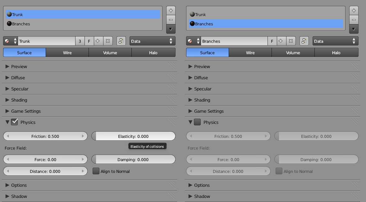The image size is (366, 202).
Task: Disable Physics on the Trunk material
Action: click(14, 122)
